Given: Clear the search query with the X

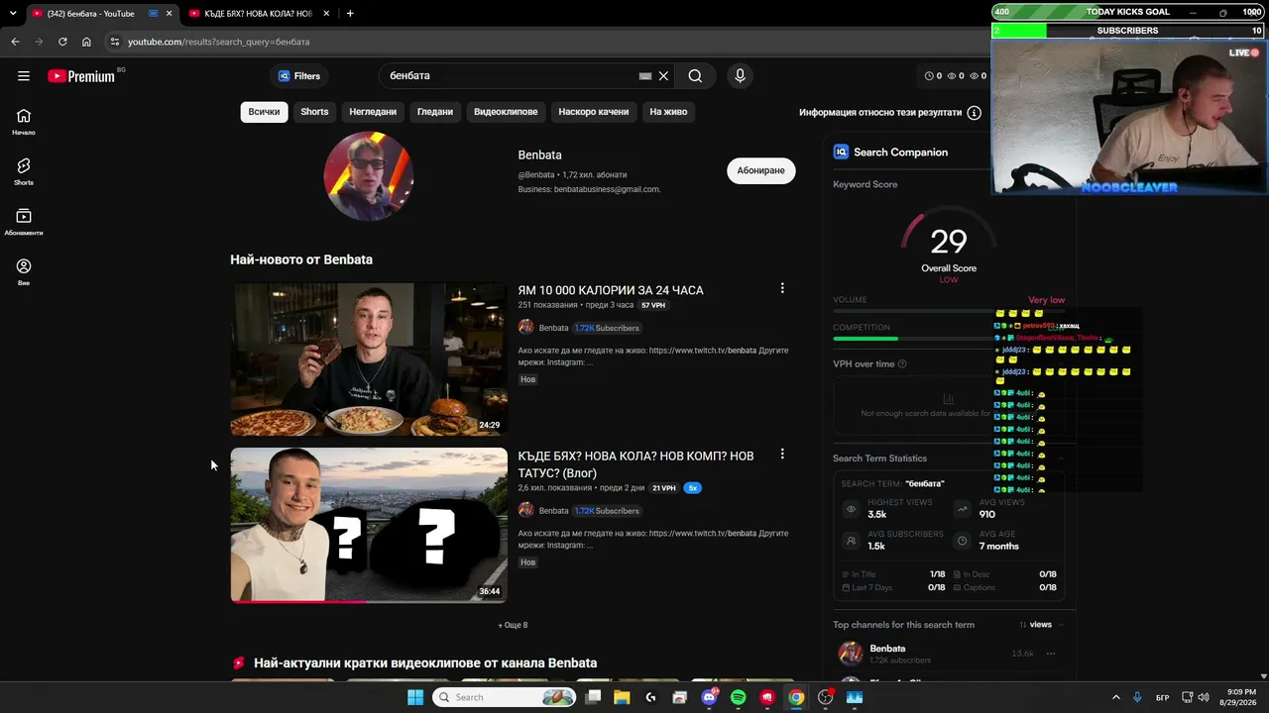Looking at the screenshot, I should pos(663,75).
